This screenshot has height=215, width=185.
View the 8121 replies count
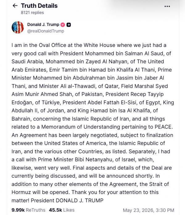pos(32,13)
